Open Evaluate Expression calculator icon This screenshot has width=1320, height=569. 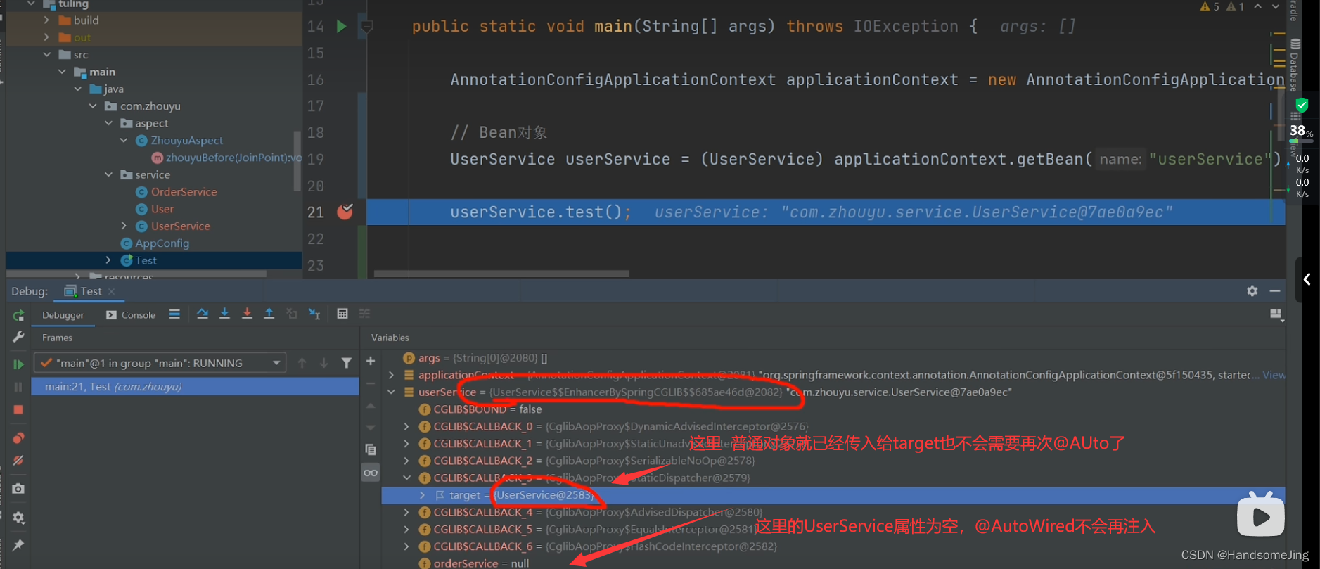click(342, 314)
